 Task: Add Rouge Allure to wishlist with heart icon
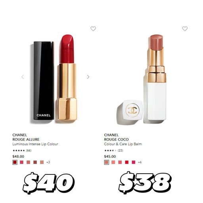pos(93,29)
